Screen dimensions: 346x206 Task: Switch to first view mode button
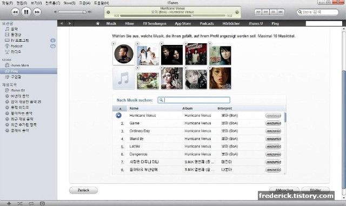coord(258,12)
